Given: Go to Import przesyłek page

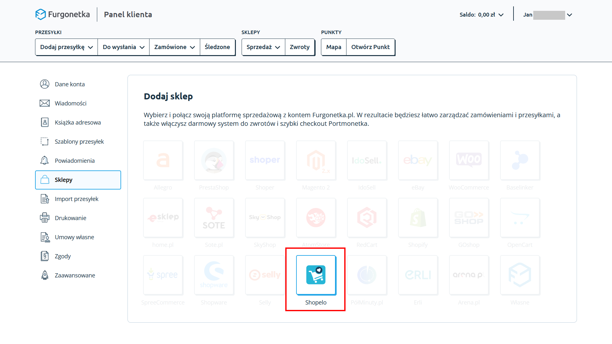Looking at the screenshot, I should 76,199.
